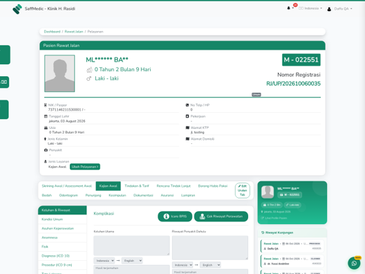Screen dimensions: 365x274
Task: Click the Tanggal Lahir calendar icon
Action: [46, 116]
